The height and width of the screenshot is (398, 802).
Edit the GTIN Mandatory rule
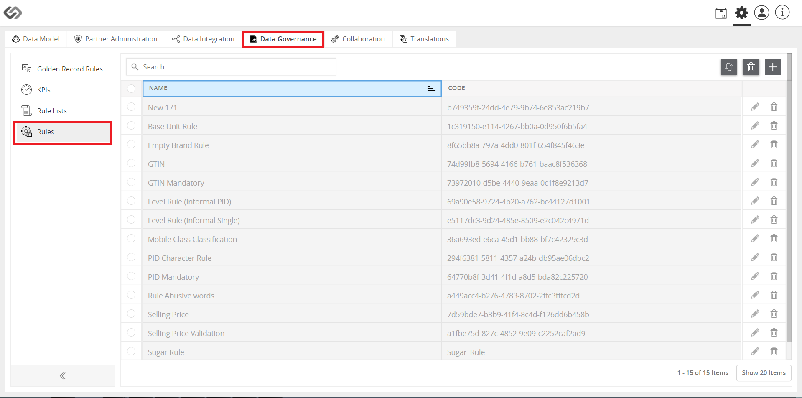[x=755, y=182]
